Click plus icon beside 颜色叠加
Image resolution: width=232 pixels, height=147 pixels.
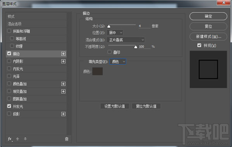tap(64, 84)
